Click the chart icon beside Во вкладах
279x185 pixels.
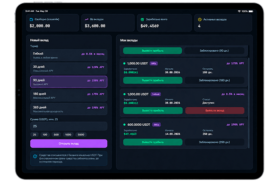pyautogui.click(x=87, y=19)
